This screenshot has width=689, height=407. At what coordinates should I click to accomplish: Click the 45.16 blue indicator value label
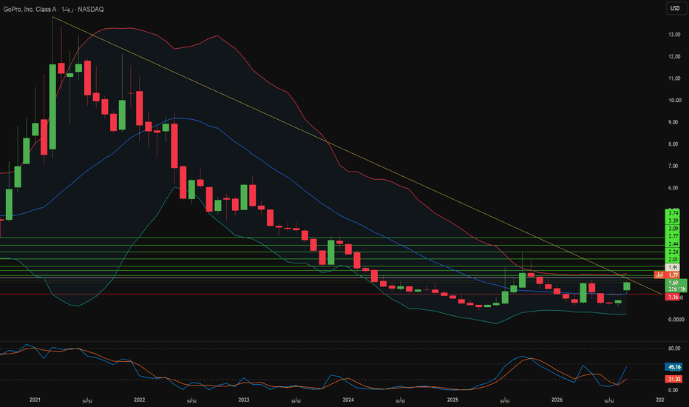pos(674,367)
